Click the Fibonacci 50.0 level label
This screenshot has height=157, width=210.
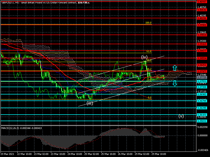[x=149, y=60]
